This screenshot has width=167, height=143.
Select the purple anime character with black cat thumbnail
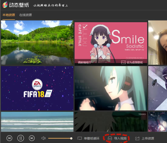[158, 88]
